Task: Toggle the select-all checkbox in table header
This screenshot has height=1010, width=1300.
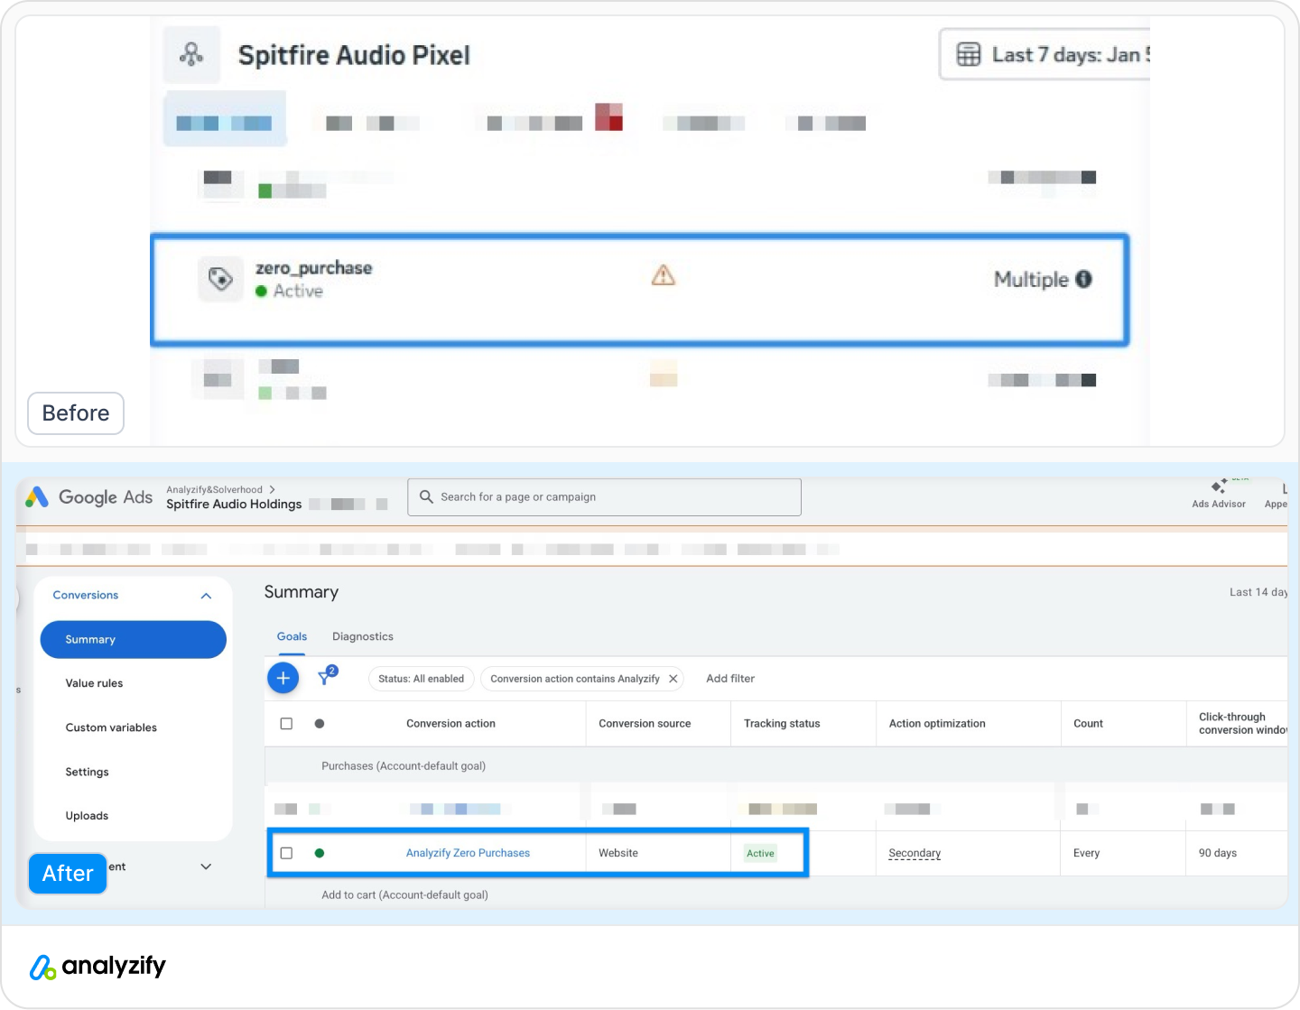Action: tap(286, 724)
